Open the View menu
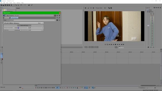162x91 pixels. coord(7,3)
